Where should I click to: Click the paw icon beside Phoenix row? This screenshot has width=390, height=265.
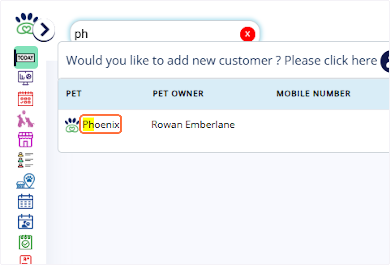[71, 124]
